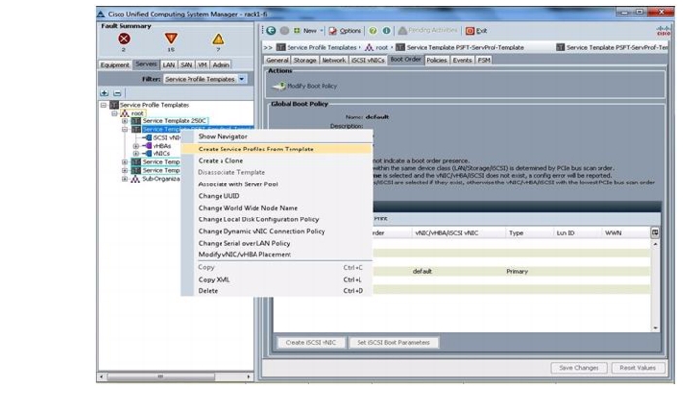
Task: Switch to the Policies tab
Action: click(436, 60)
